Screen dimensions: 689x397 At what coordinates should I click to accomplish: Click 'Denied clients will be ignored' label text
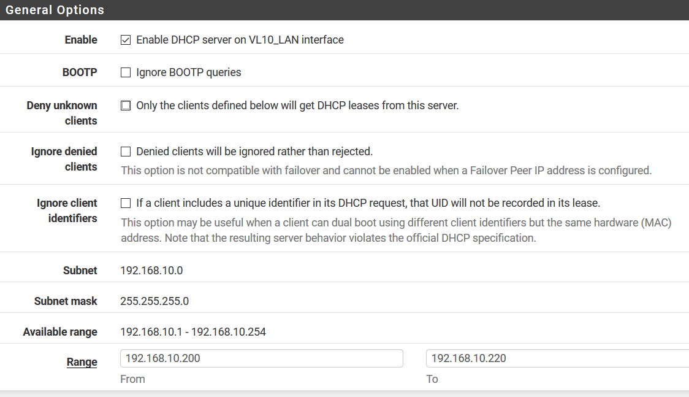coord(254,152)
